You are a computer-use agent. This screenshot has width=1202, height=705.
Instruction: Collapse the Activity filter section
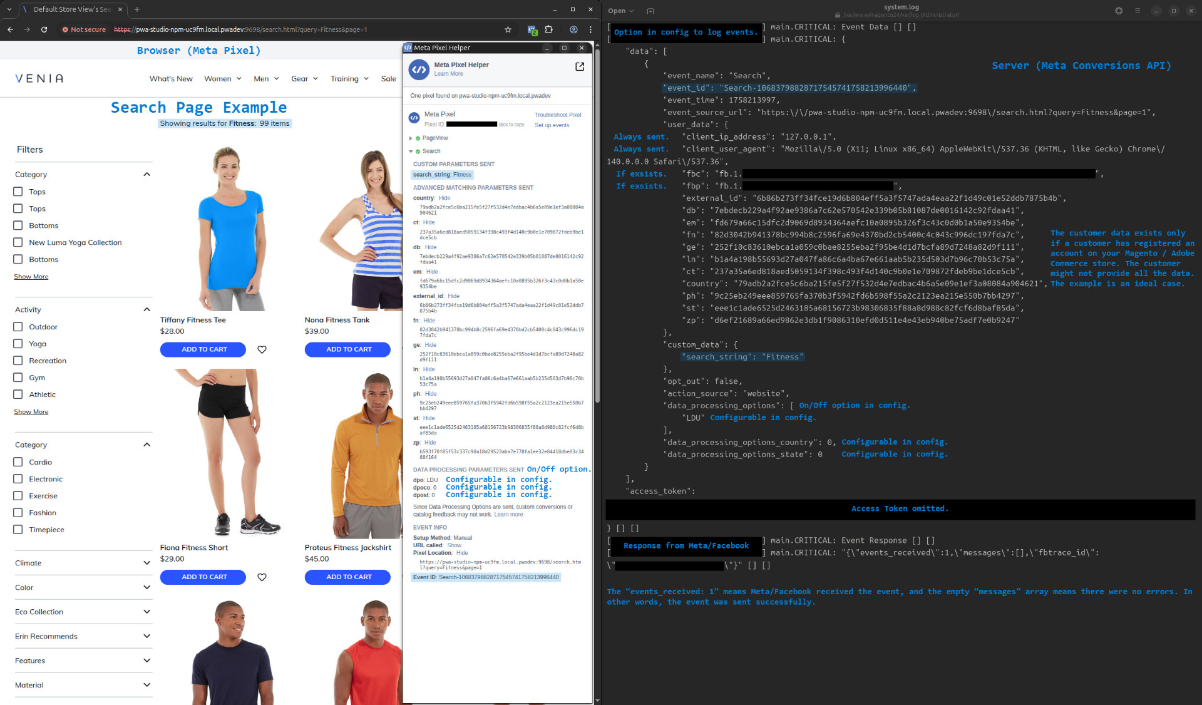pos(146,309)
